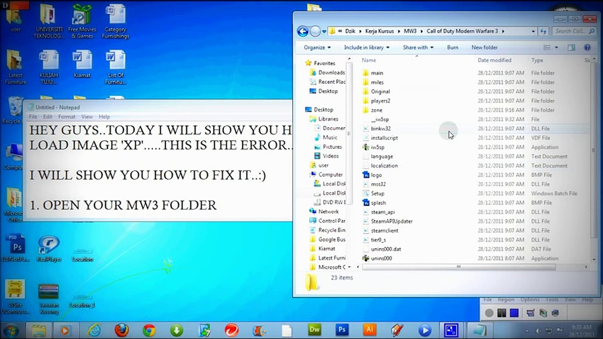603x339 pixels.
Task: Open the Share with dropdown
Action: (418, 48)
